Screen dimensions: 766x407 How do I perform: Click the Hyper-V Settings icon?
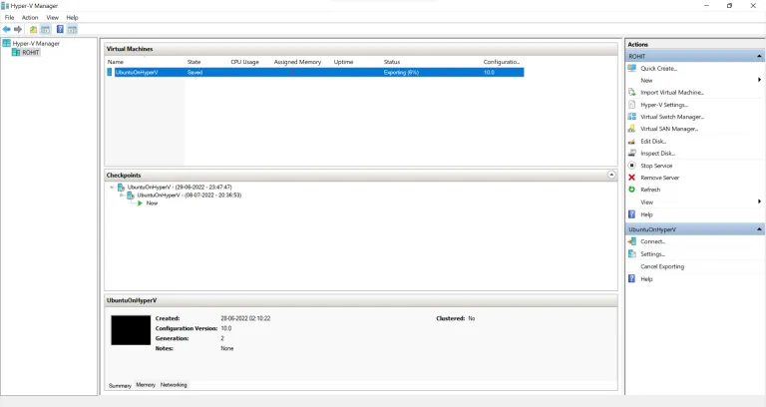631,105
